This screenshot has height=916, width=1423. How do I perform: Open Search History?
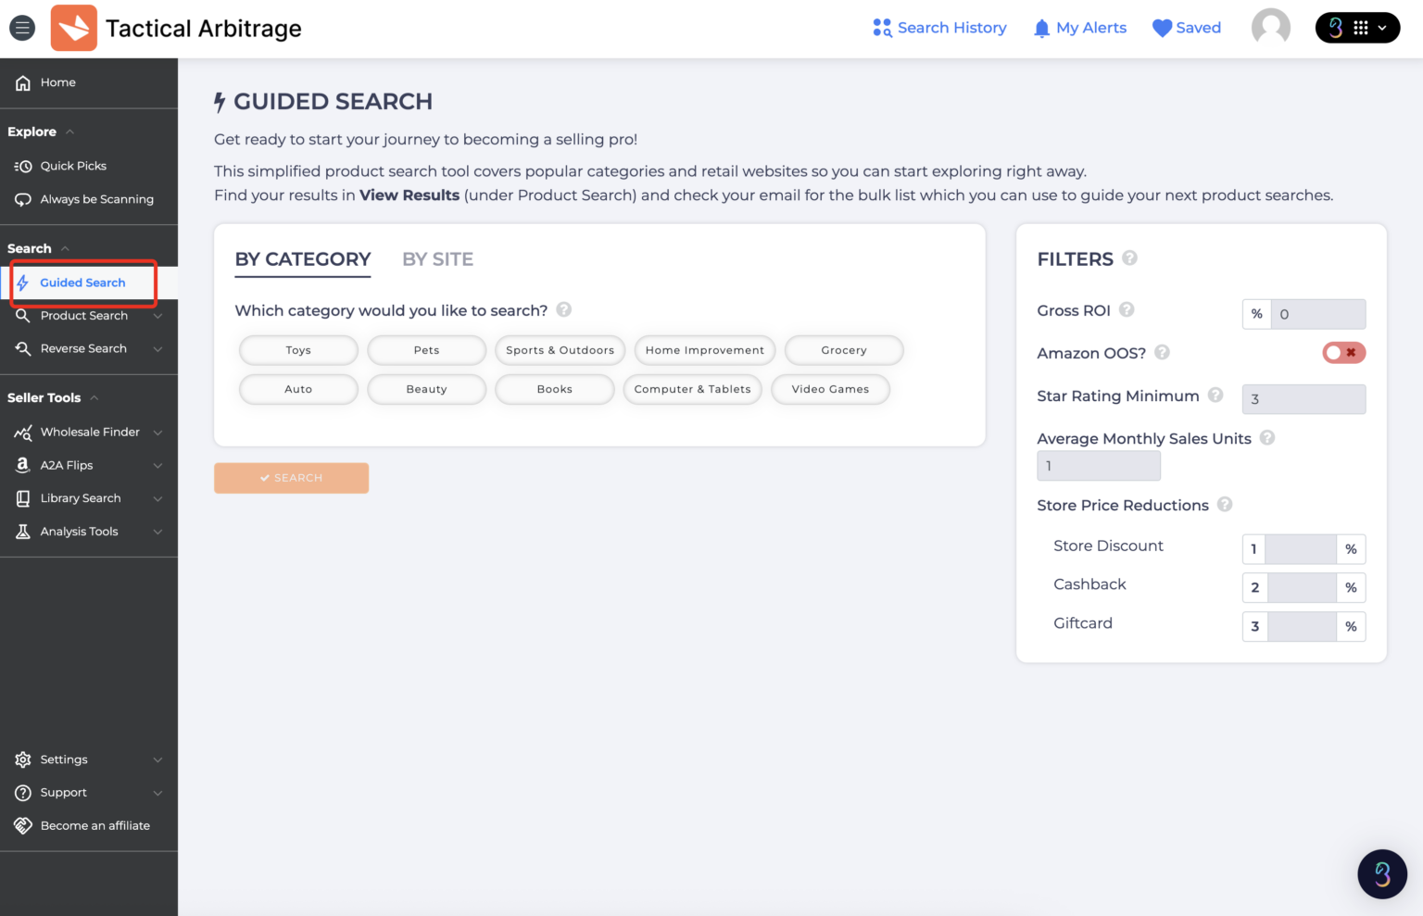click(x=939, y=28)
